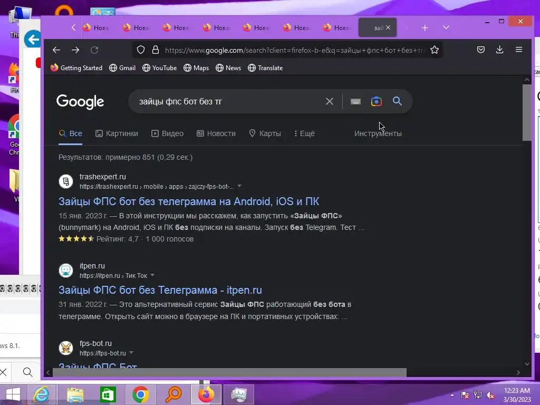The image size is (540, 405).
Task: Open Windows Start button
Action: tap(13, 394)
